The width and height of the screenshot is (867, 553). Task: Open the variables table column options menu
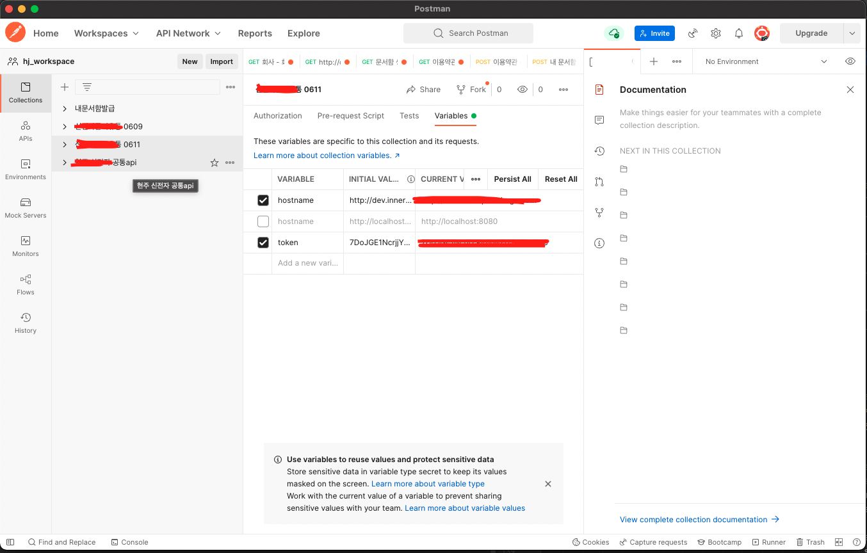pos(476,179)
